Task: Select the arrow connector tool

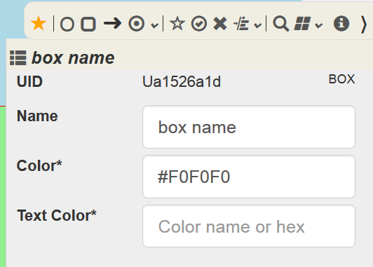Action: click(112, 23)
